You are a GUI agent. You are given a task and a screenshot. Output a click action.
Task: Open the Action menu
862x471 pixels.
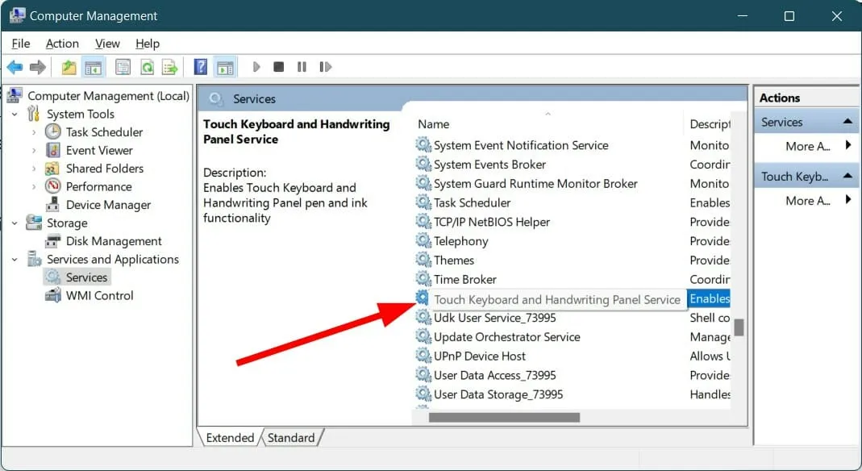click(x=62, y=44)
